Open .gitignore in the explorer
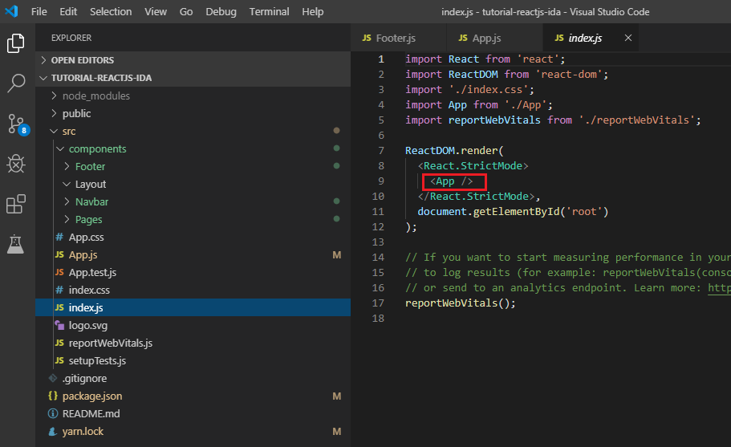The width and height of the screenshot is (731, 447). click(x=193, y=378)
